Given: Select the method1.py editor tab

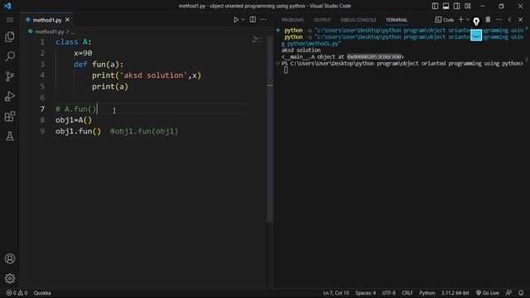Looking at the screenshot, I should 46,20.
